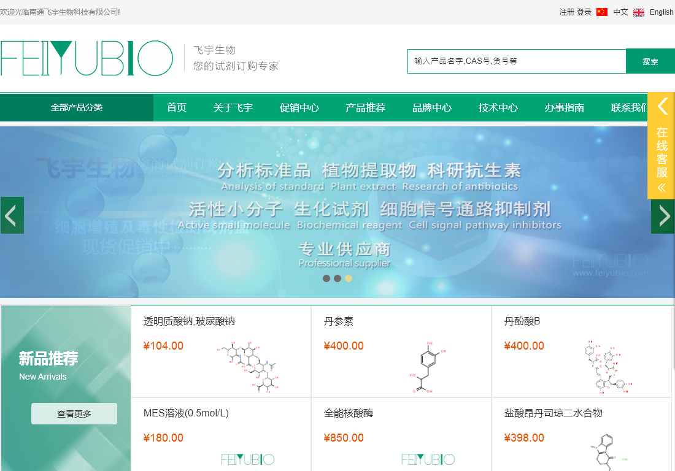Click the 搜索 search button

(x=650, y=61)
